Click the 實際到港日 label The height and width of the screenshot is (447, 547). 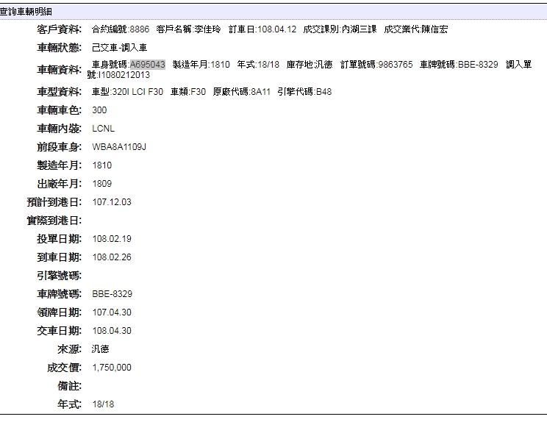54,221
